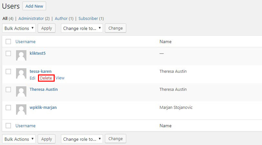Click bottom Change role button
This screenshot has height=145, width=262.
tap(116, 139)
